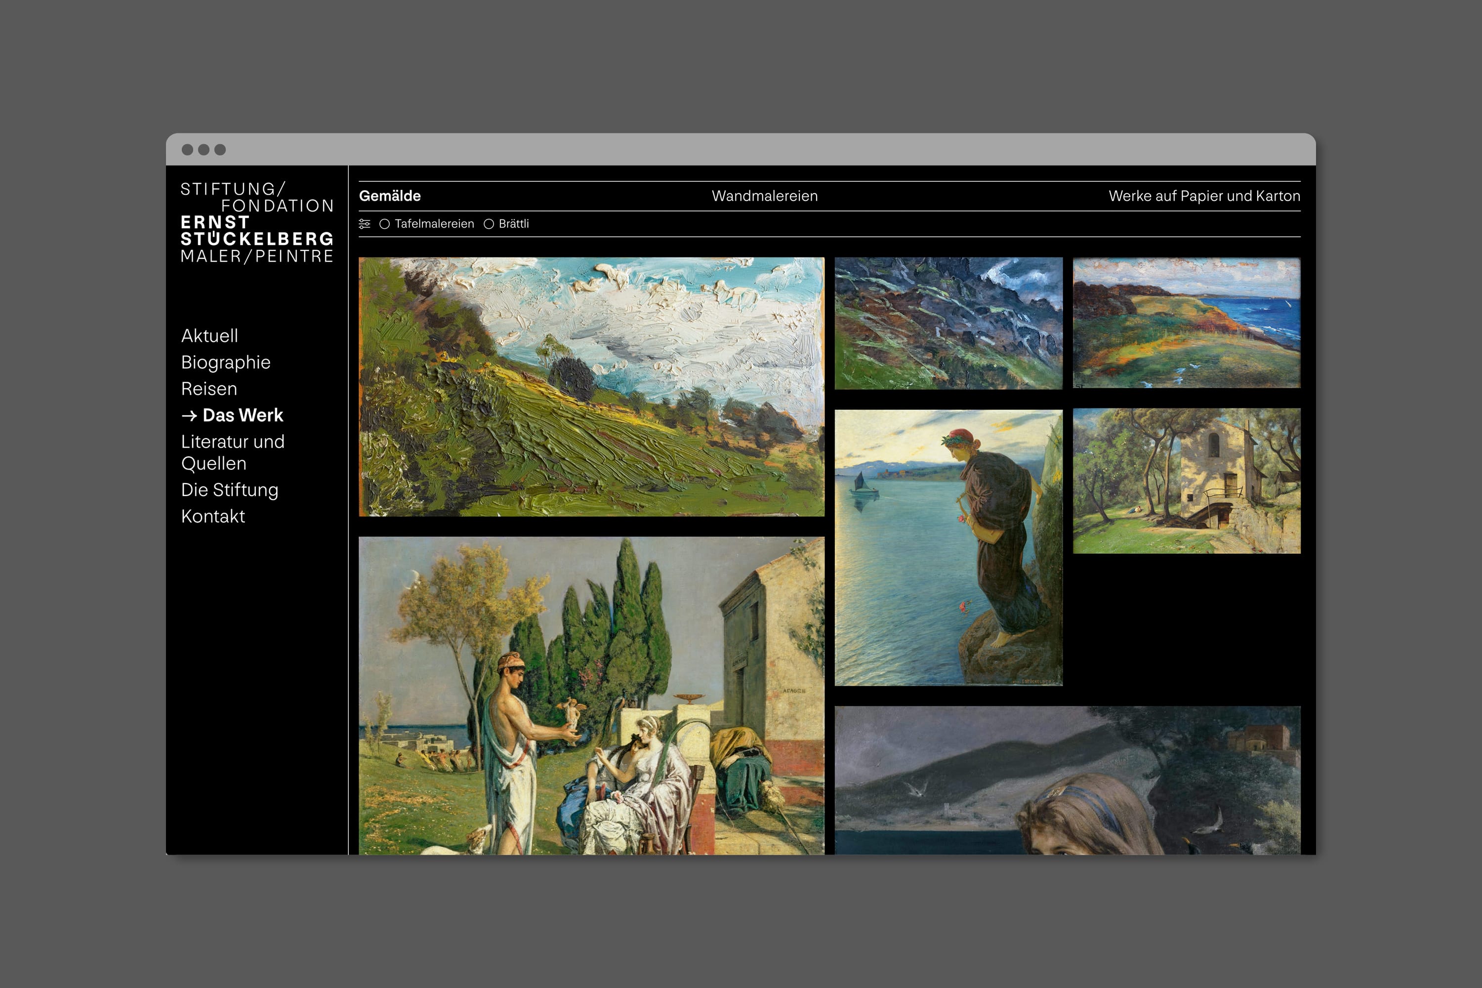Switch to the Gemälde tab
The height and width of the screenshot is (988, 1482).
pos(389,196)
